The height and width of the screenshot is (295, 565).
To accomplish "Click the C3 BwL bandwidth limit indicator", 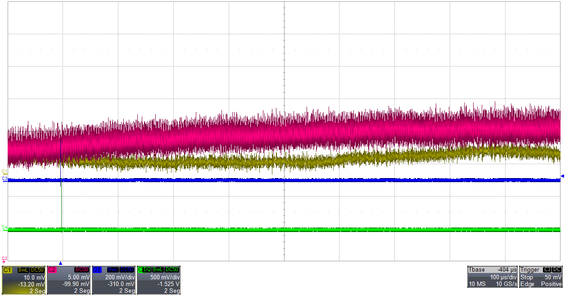I will [113, 270].
